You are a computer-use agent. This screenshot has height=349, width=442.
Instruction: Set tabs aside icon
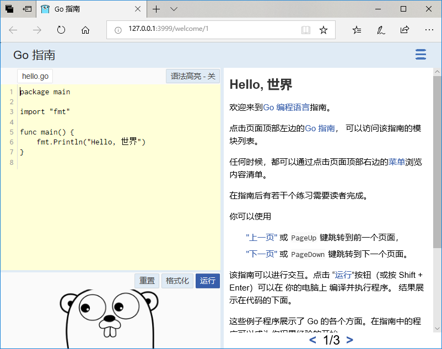click(x=27, y=9)
